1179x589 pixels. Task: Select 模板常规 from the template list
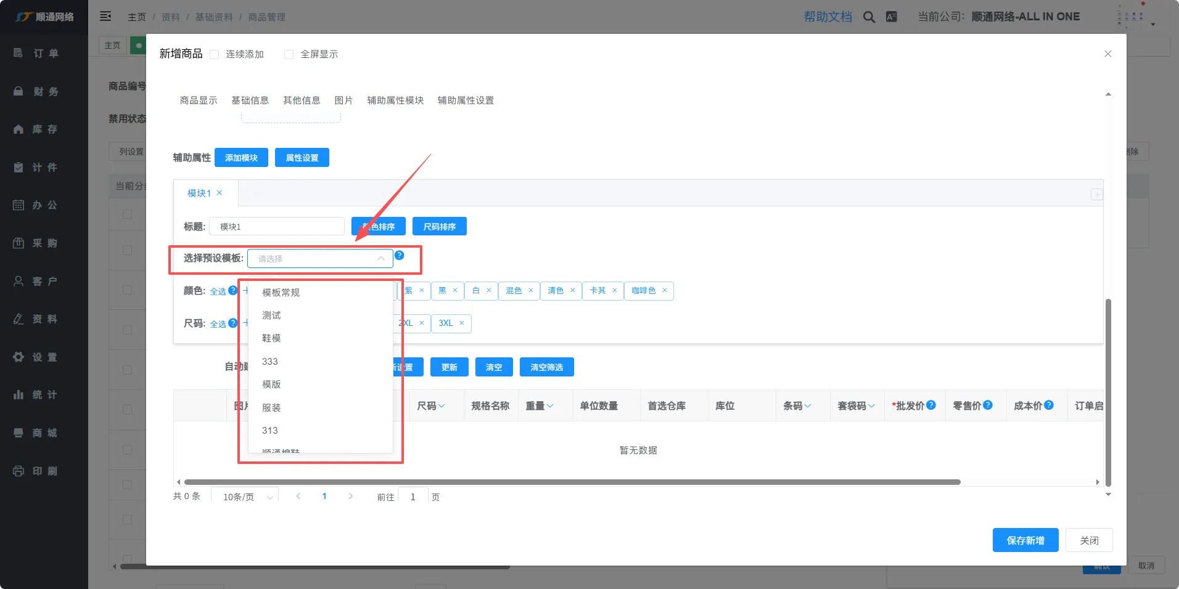click(x=281, y=292)
